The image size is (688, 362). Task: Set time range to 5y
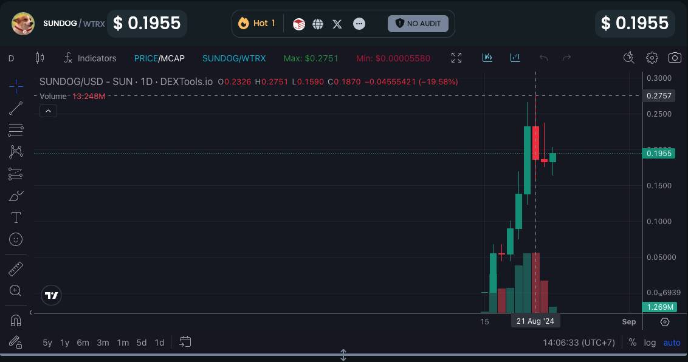(x=47, y=343)
